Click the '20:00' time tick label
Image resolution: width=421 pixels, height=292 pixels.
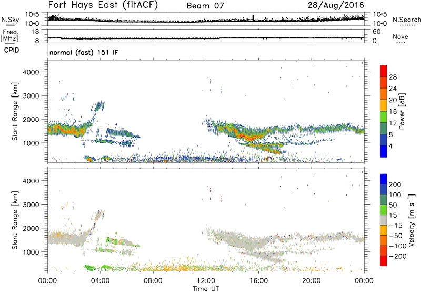pyautogui.click(x=312, y=281)
